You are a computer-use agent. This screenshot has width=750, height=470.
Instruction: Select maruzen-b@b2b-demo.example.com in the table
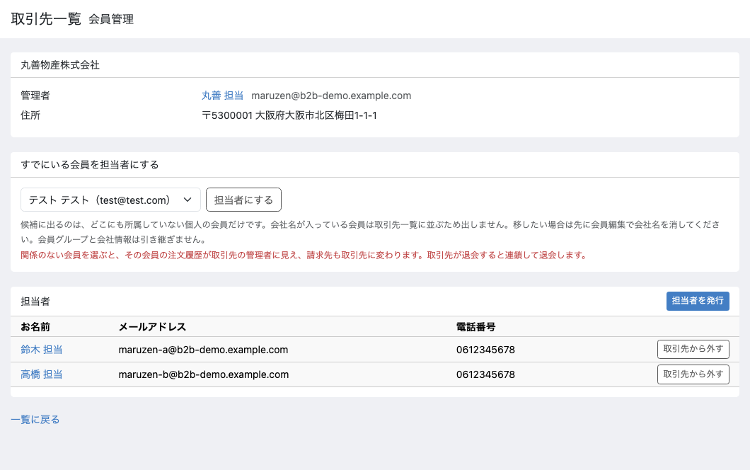[204, 374]
